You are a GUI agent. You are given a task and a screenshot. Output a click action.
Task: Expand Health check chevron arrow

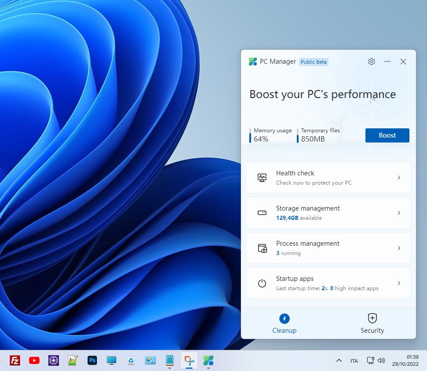click(x=399, y=178)
